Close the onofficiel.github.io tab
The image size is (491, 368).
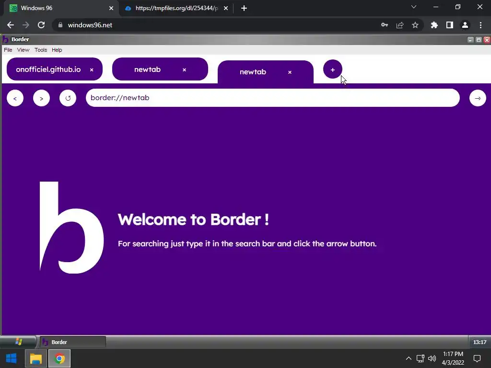pyautogui.click(x=92, y=70)
